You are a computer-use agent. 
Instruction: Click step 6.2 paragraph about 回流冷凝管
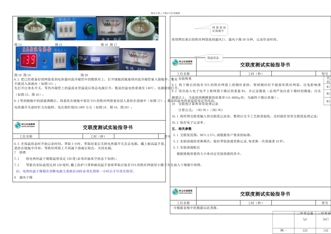(96, 79)
